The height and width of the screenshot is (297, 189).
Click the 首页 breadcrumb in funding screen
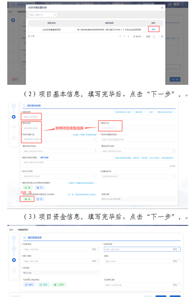[11, 230]
